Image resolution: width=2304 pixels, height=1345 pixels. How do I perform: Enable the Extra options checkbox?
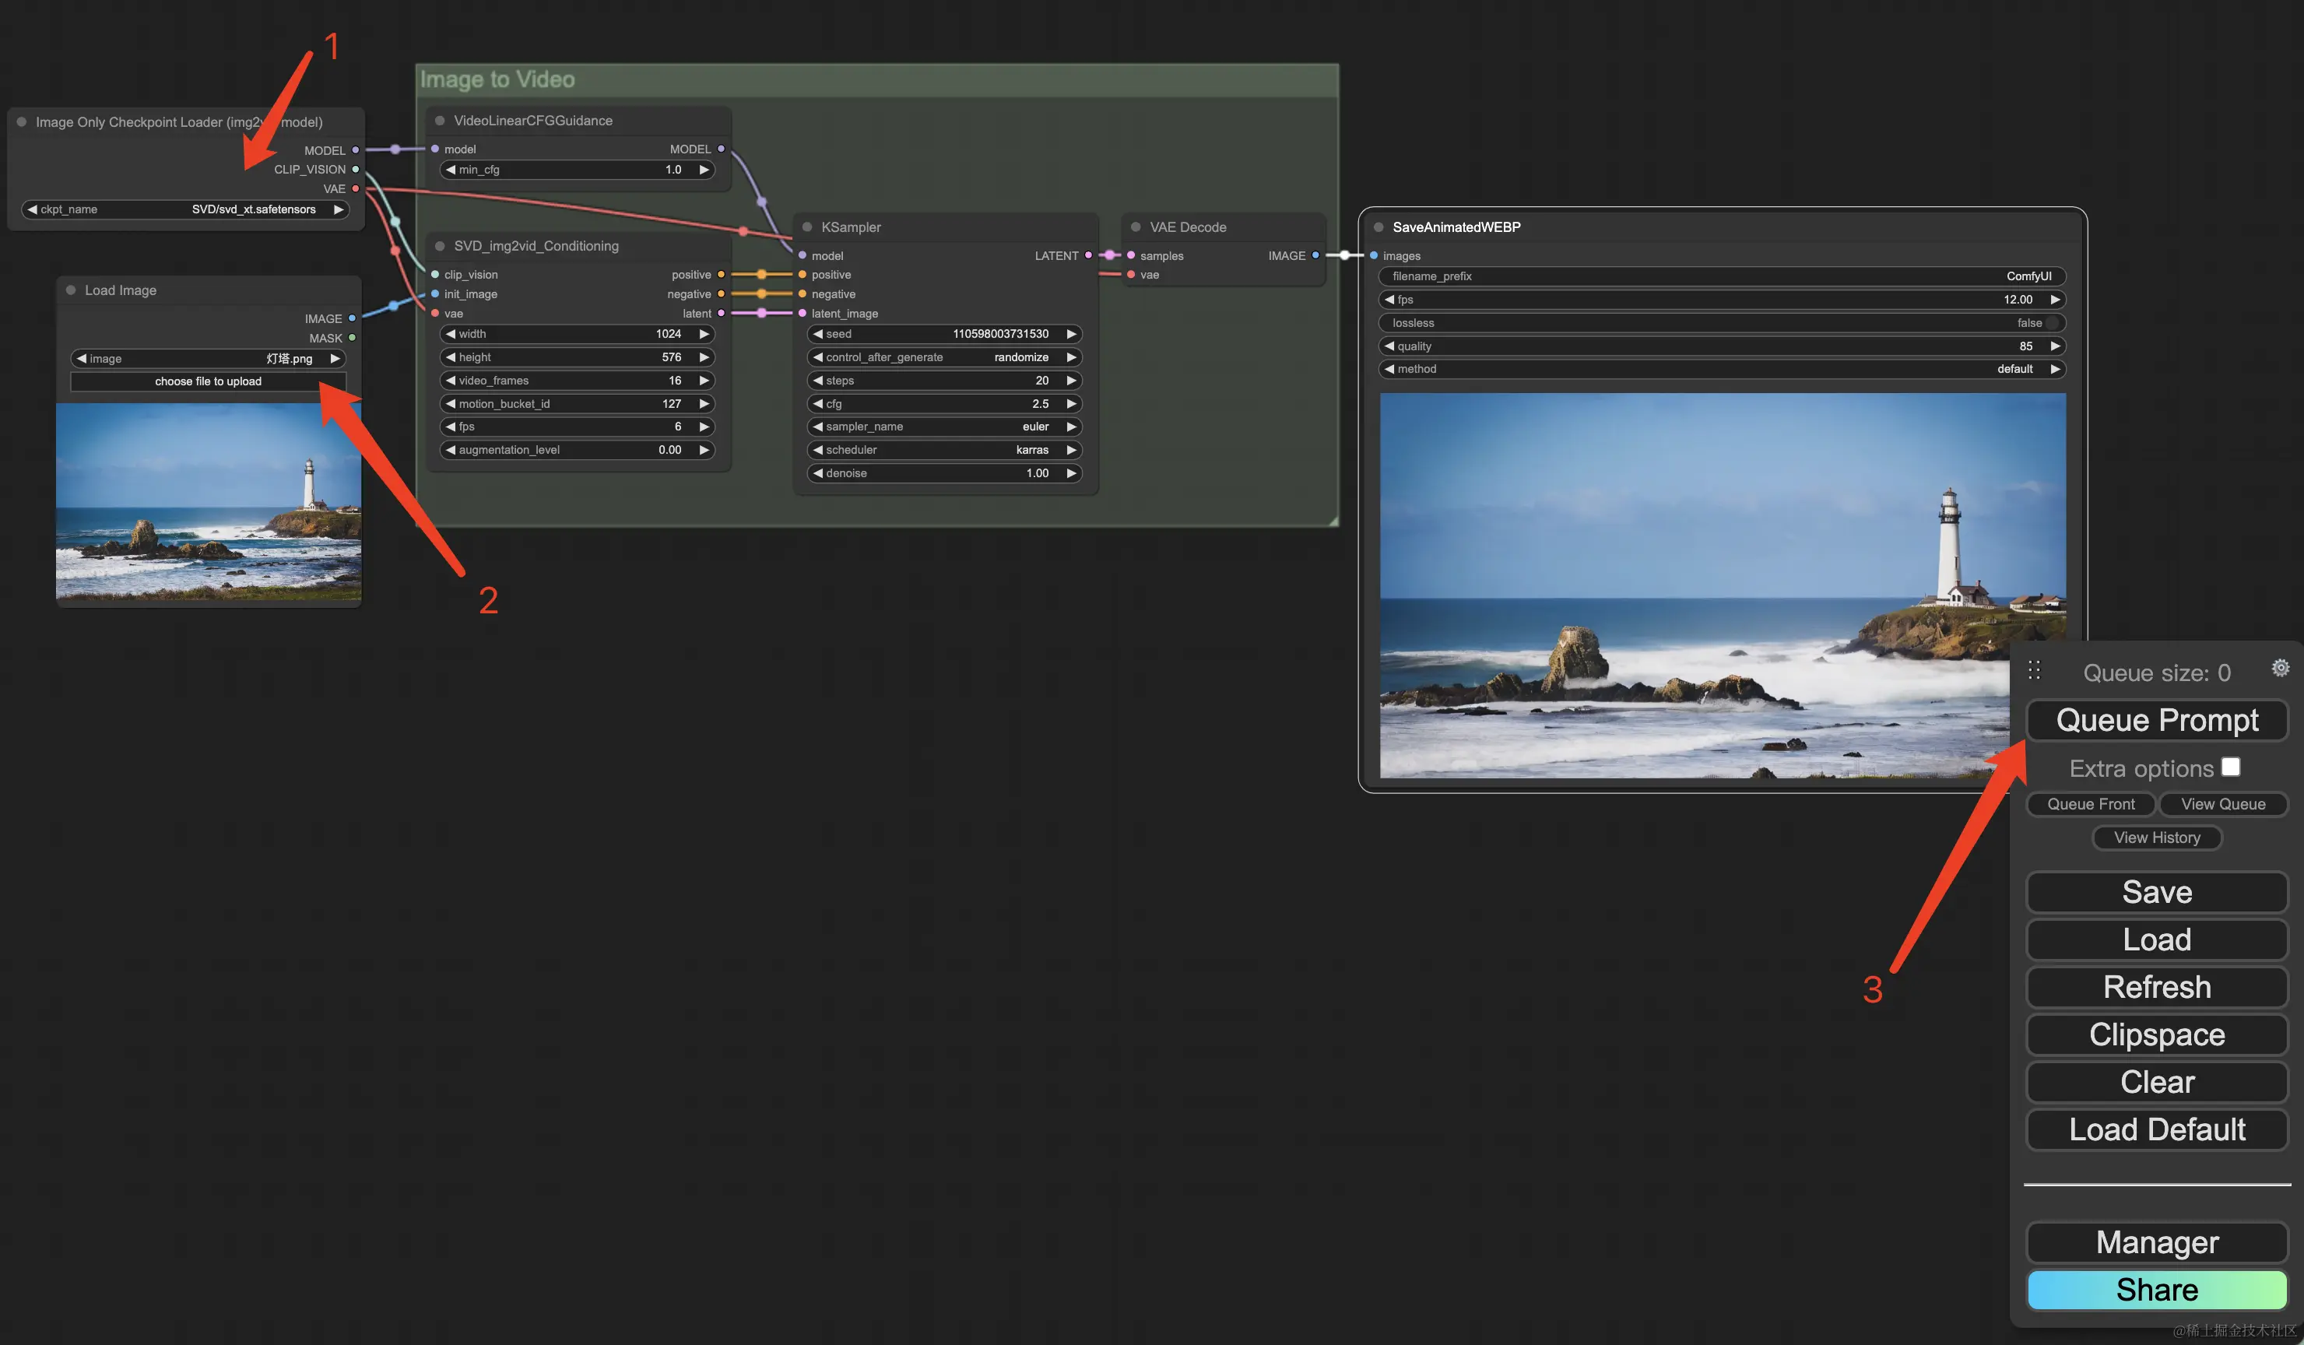pyautogui.click(x=2230, y=767)
